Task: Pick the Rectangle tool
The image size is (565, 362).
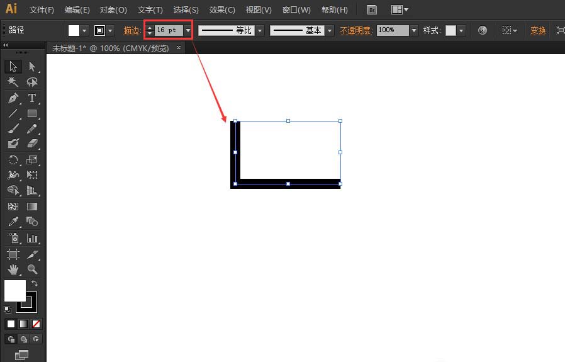Action: tap(32, 113)
